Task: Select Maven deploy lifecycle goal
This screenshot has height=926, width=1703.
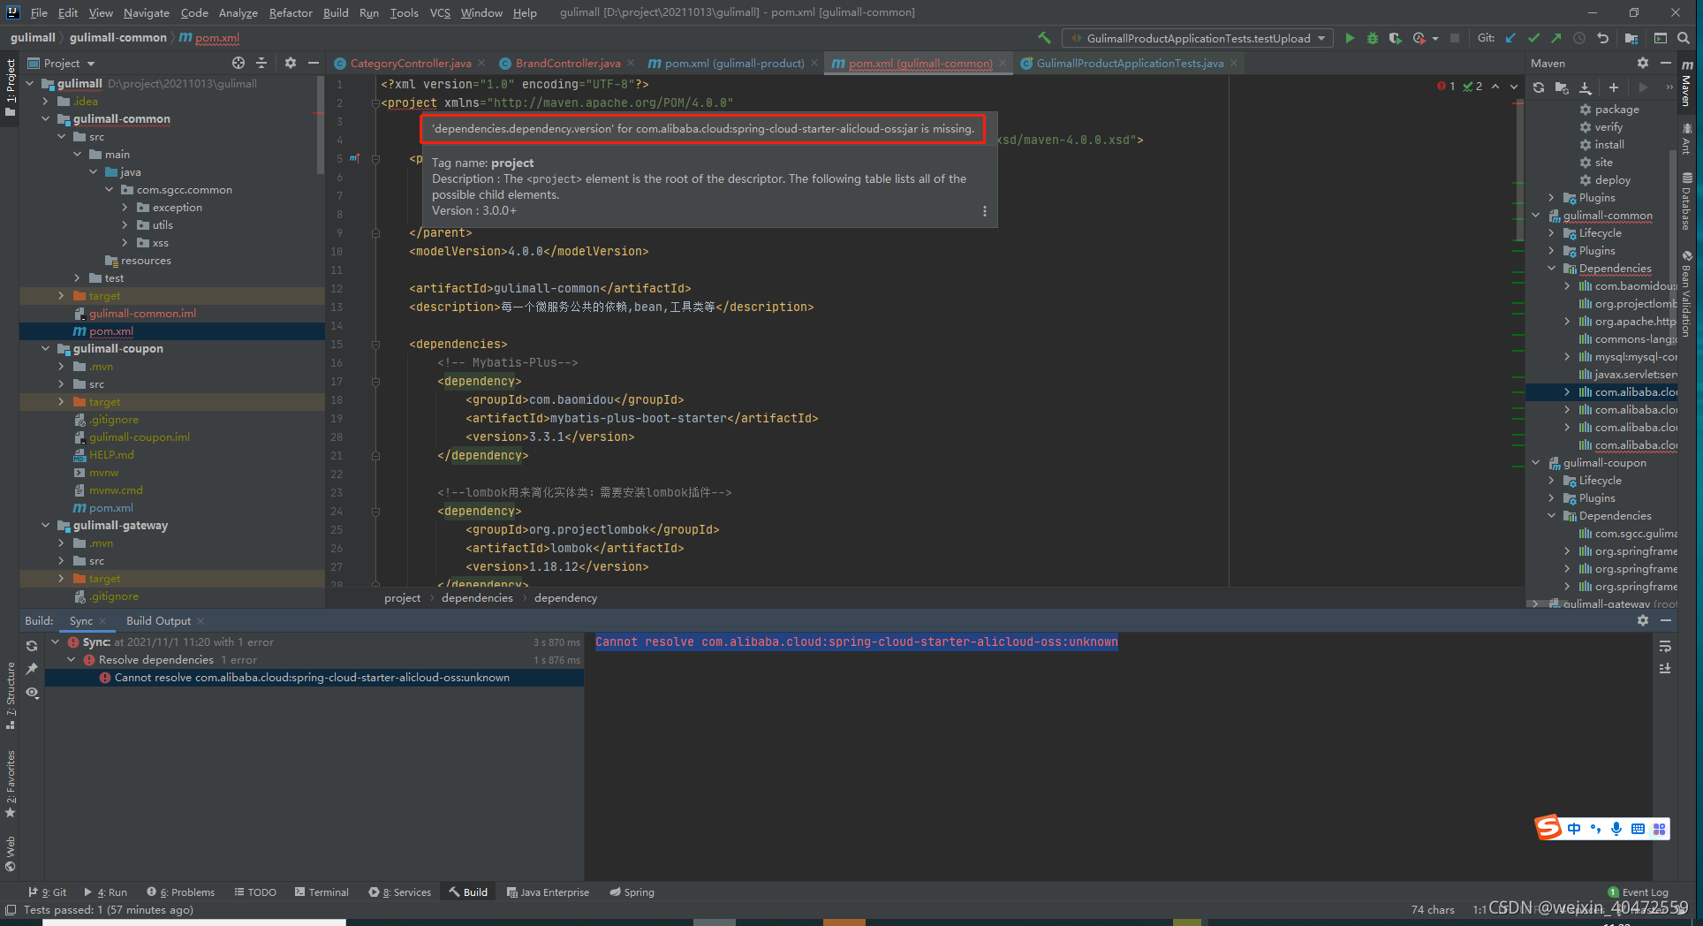Action: pyautogui.click(x=1612, y=180)
